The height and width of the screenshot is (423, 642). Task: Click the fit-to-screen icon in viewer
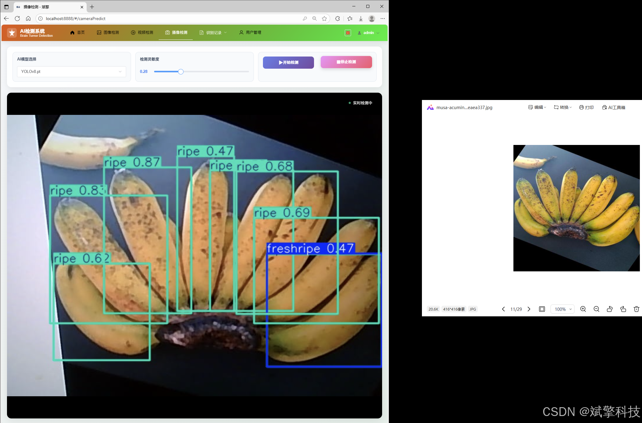pyautogui.click(x=542, y=309)
